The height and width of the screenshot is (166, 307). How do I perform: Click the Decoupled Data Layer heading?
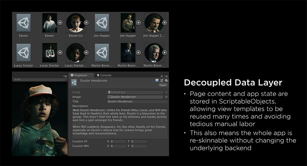tap(233, 82)
